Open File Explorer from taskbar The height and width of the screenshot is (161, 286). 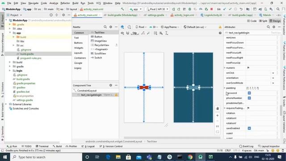(x=118, y=157)
